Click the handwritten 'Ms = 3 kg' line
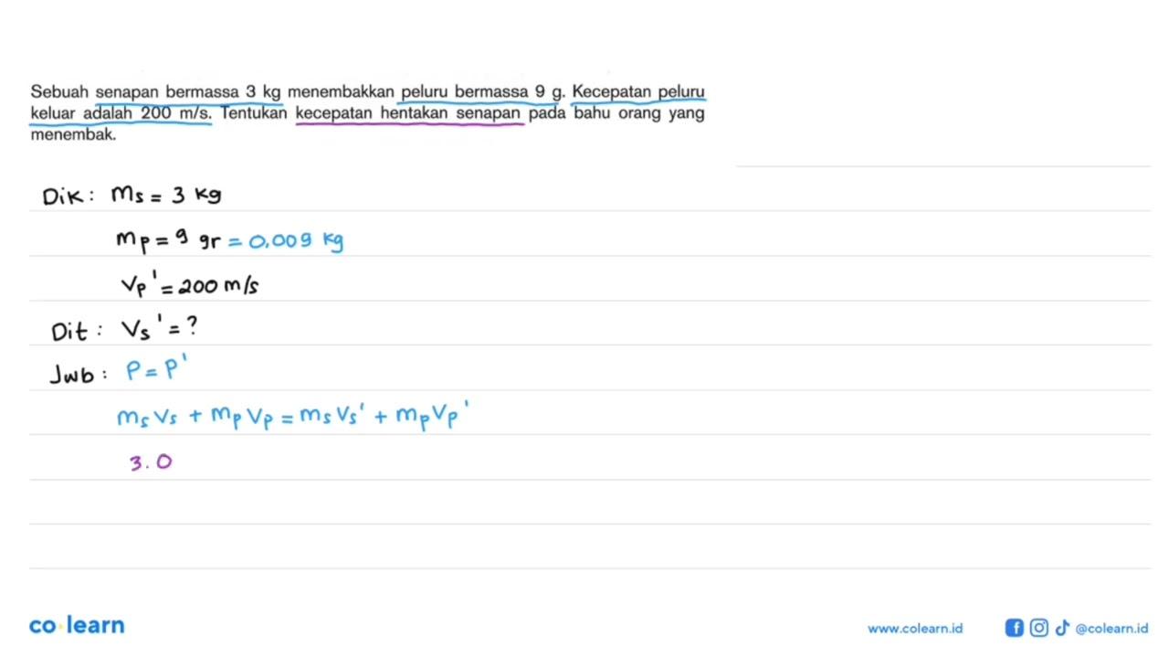 (x=165, y=195)
